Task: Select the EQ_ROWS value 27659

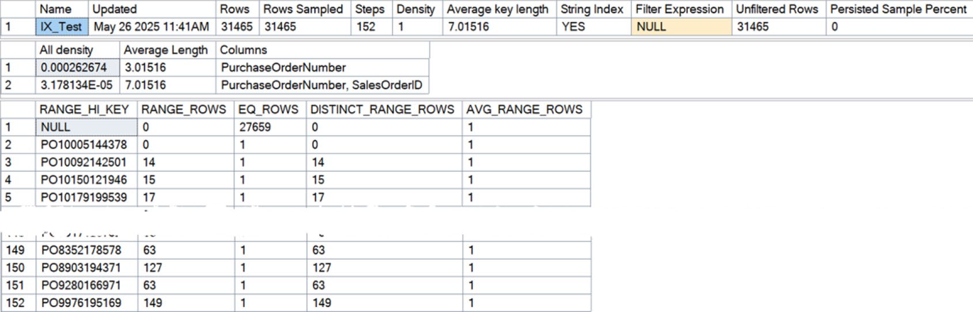Action: [270, 127]
